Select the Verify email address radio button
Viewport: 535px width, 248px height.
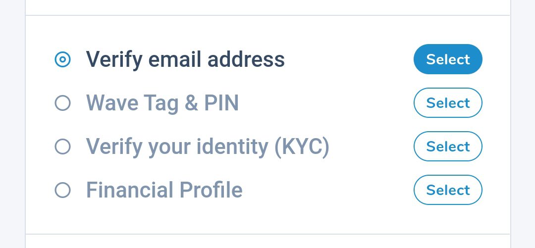(x=62, y=60)
